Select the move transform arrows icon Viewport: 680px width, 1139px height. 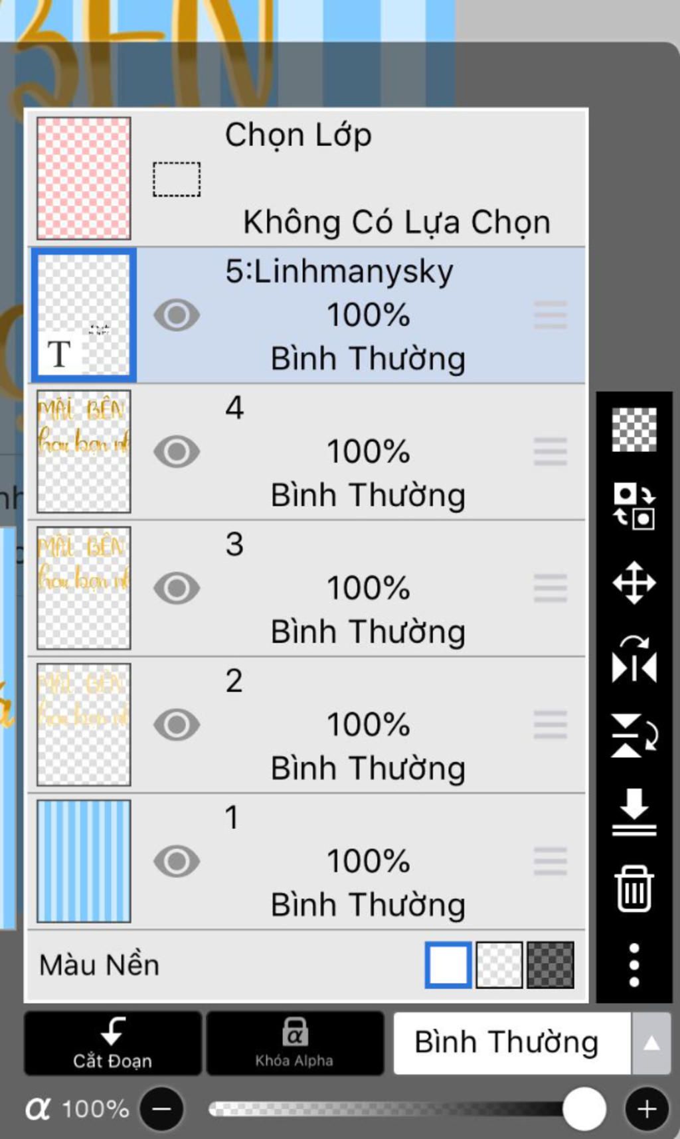634,583
